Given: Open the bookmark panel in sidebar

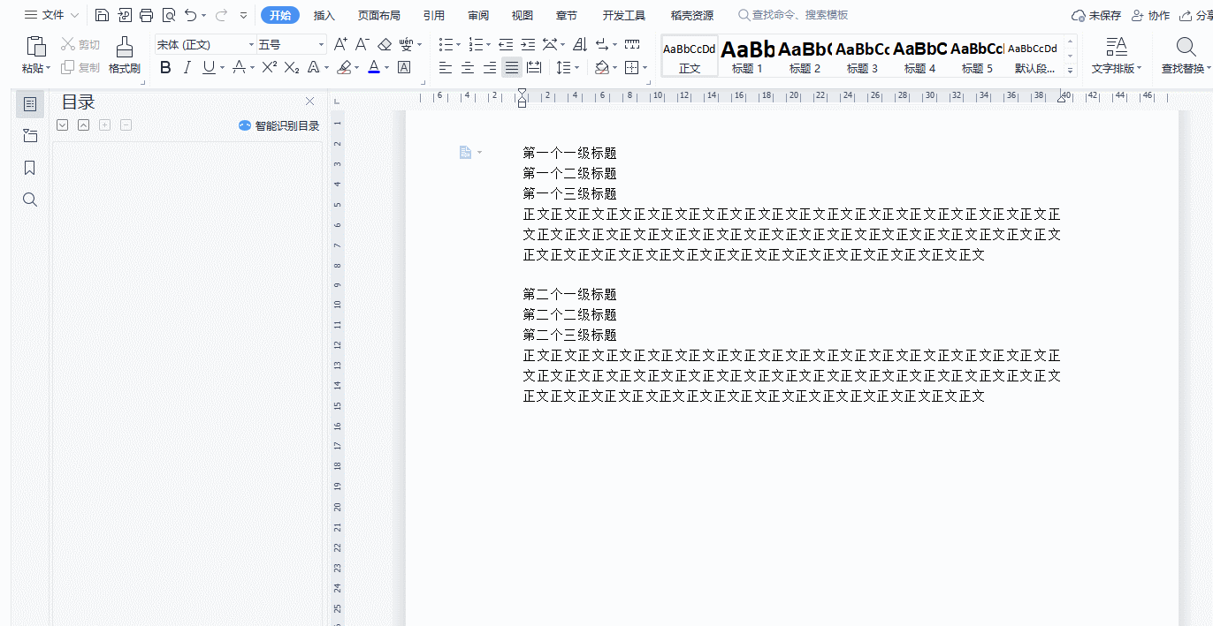Looking at the screenshot, I should click(30, 168).
